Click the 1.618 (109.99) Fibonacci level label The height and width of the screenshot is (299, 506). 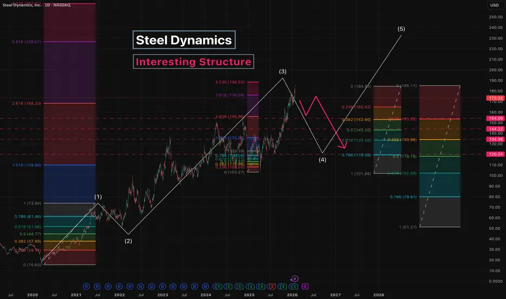pos(27,165)
